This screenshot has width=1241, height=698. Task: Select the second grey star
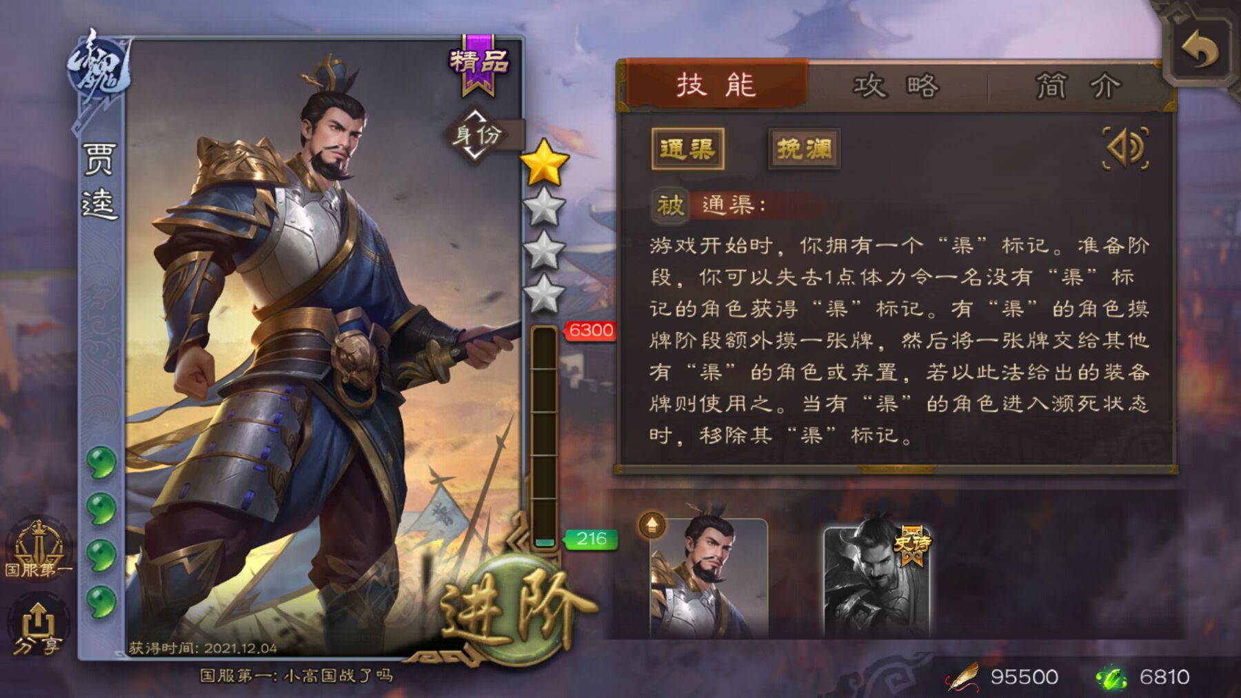pos(544,207)
